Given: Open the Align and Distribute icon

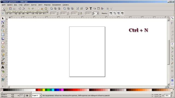Looking at the screenshot, I should pos(102,8).
